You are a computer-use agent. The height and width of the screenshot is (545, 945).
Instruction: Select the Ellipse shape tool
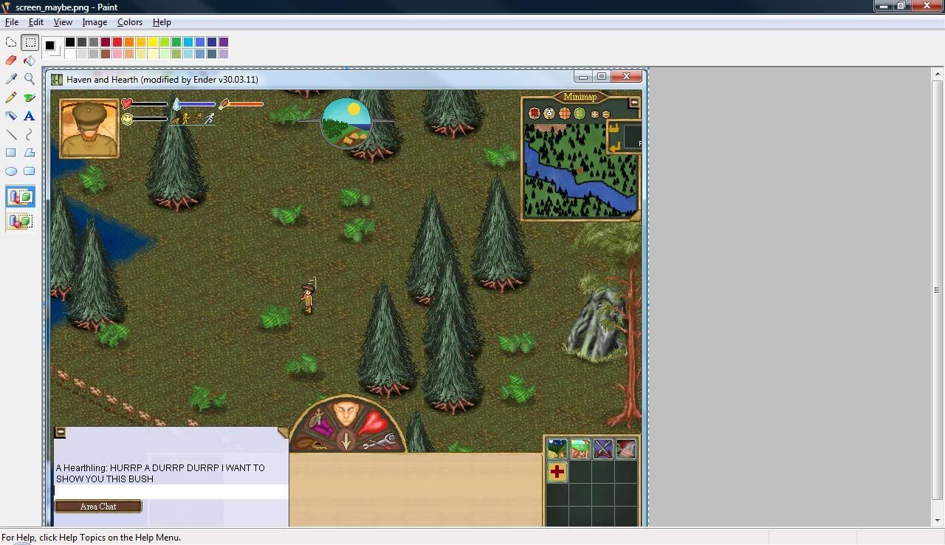[11, 171]
